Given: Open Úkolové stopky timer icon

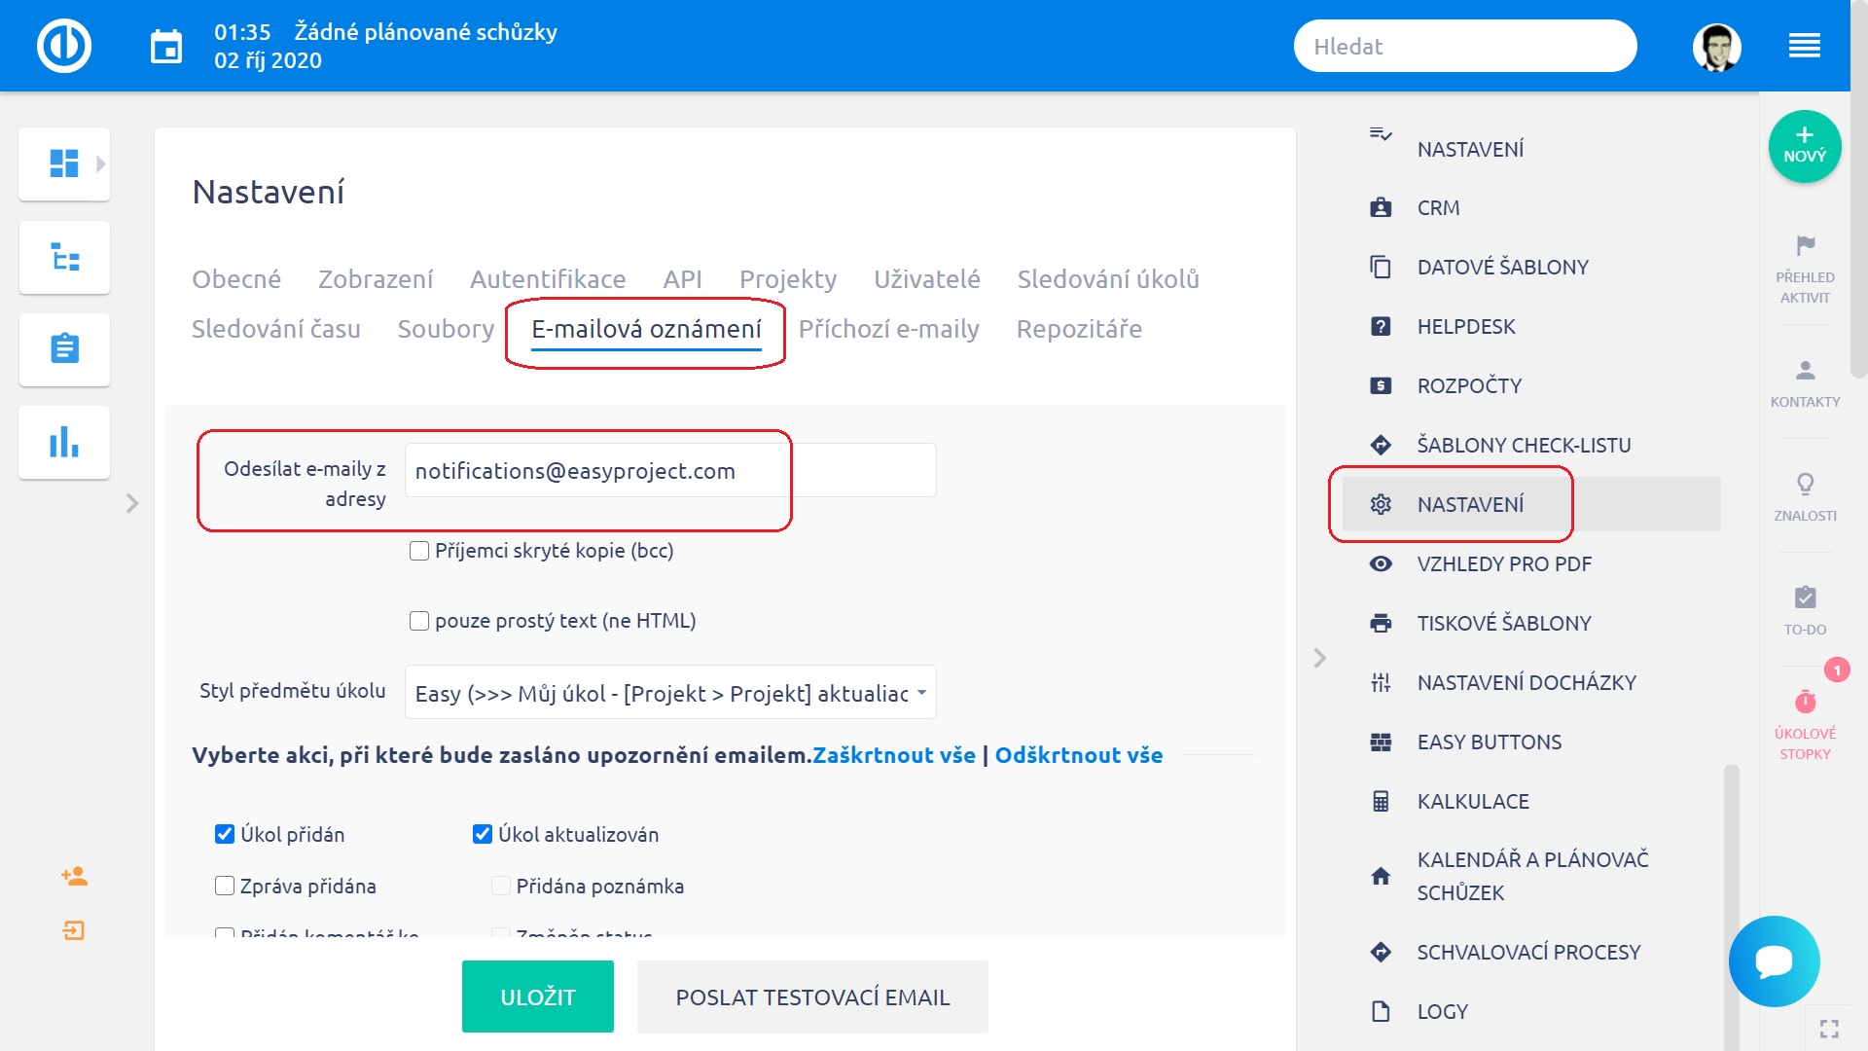Looking at the screenshot, I should coord(1805,702).
